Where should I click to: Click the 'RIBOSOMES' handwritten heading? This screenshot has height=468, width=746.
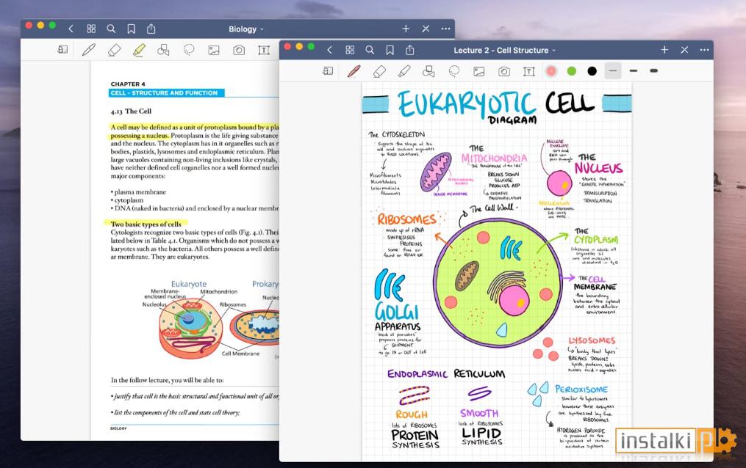click(x=407, y=219)
